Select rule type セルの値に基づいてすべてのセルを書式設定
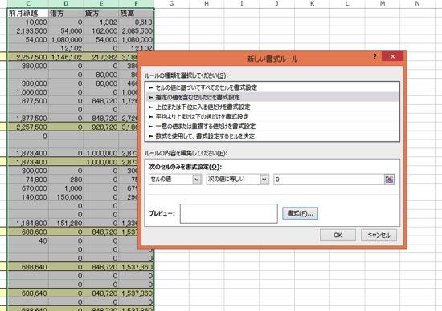 tap(272, 87)
